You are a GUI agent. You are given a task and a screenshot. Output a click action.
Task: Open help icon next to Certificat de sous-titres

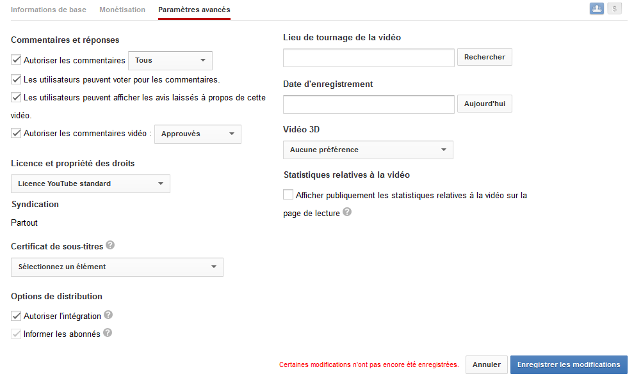[x=110, y=245]
